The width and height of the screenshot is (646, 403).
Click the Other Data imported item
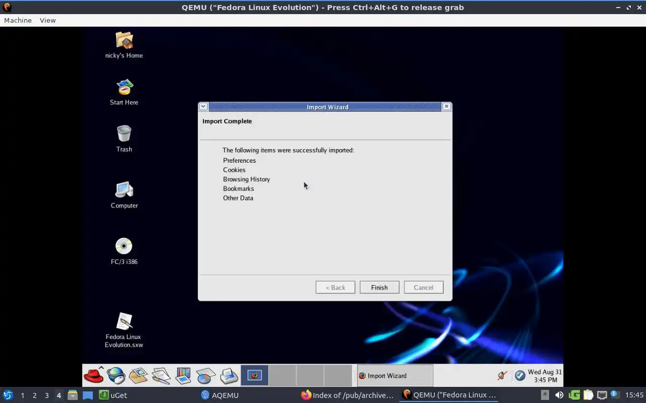(x=238, y=198)
